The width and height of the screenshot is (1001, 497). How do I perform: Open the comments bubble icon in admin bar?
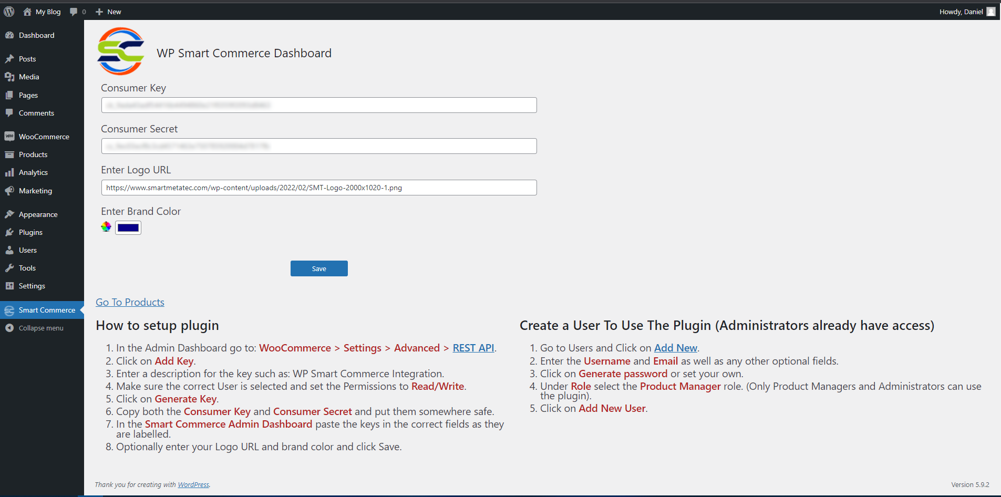pos(74,12)
